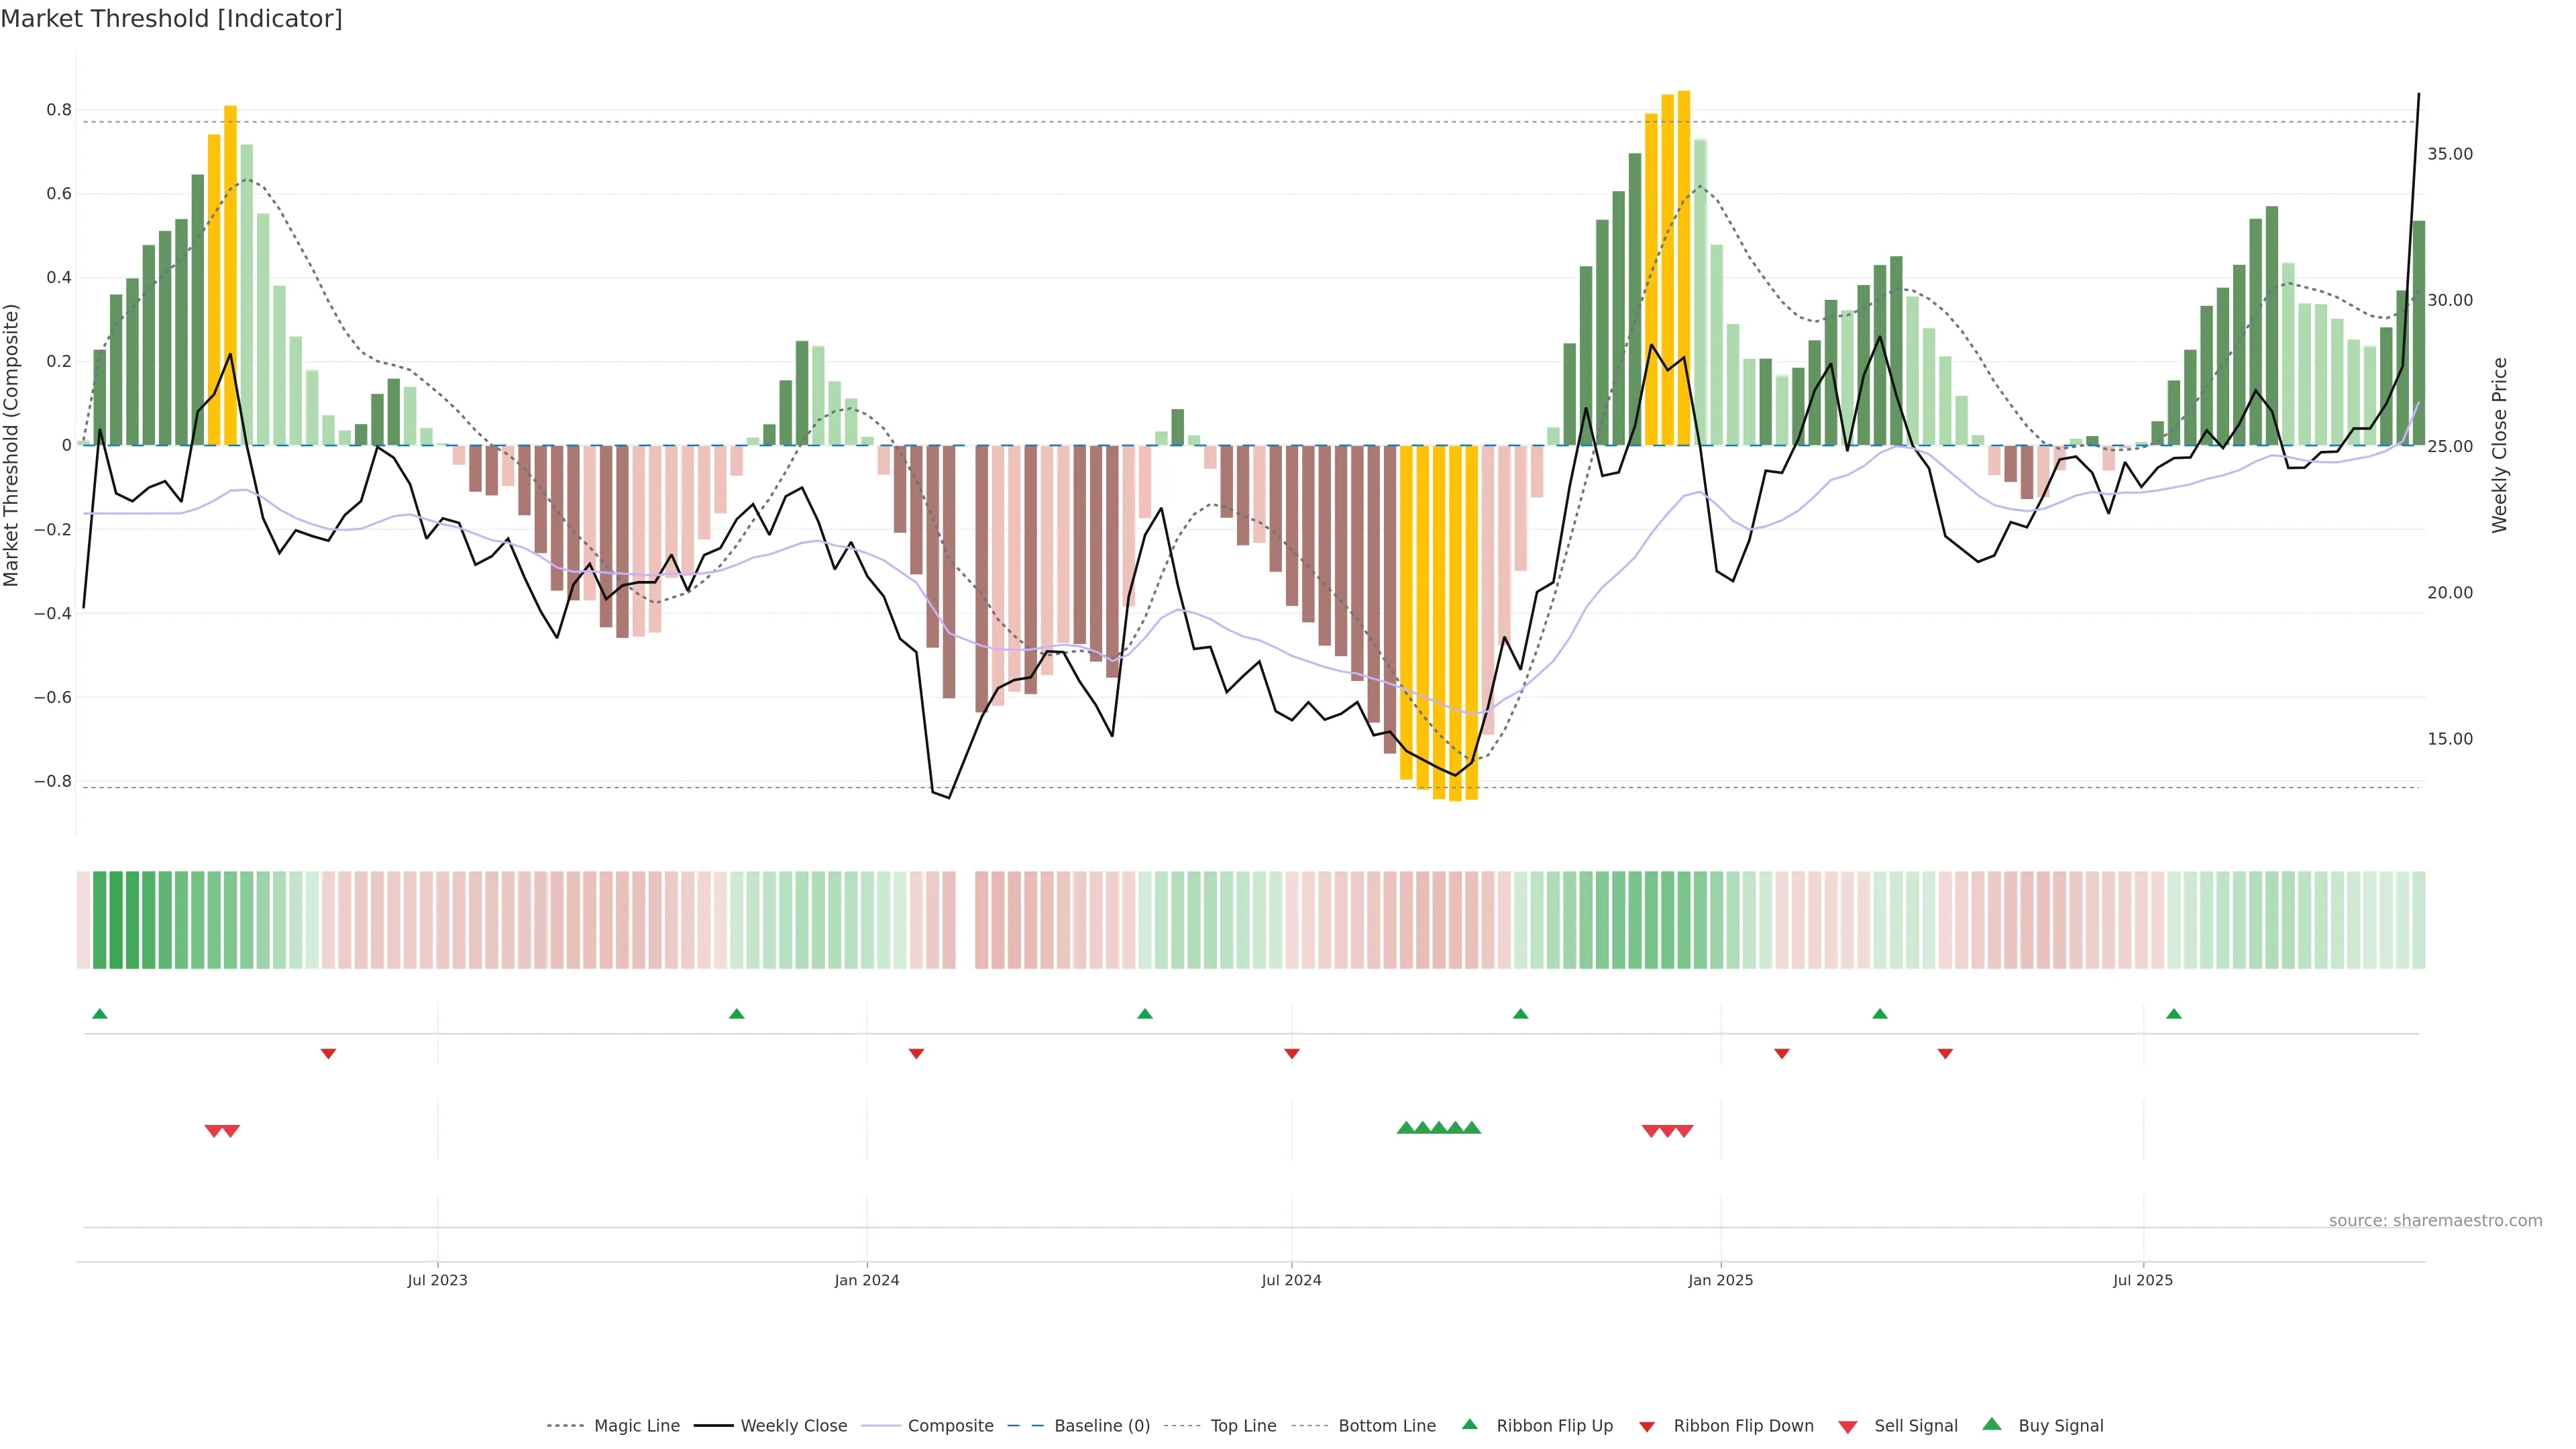Toggle the Composite legend entry
2576x1449 pixels.
[950, 1425]
